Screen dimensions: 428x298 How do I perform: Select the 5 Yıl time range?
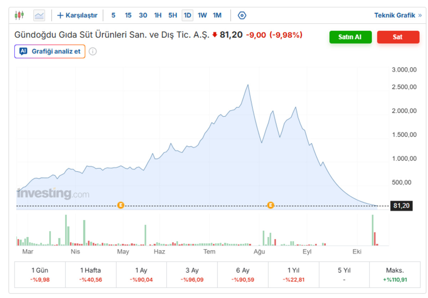(344, 275)
